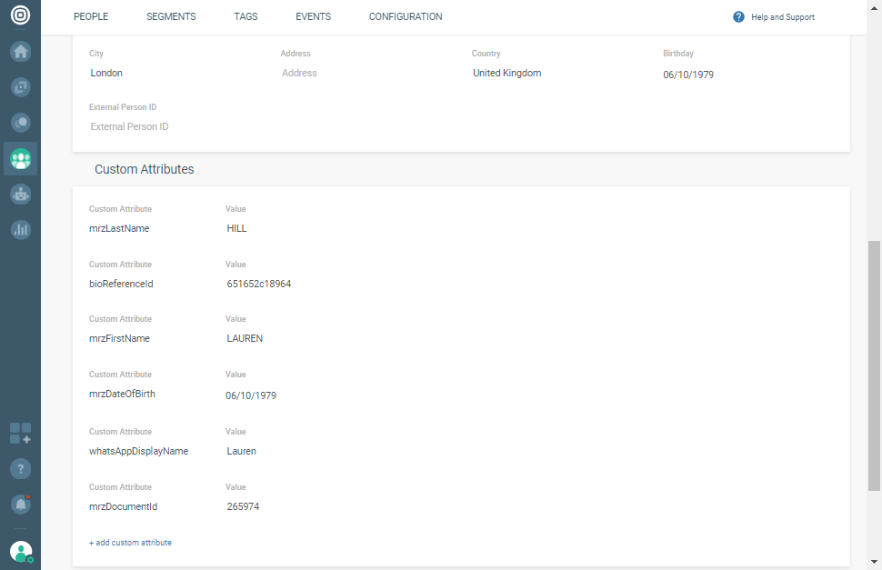Open the chatbot robot icon
The height and width of the screenshot is (570, 882).
click(20, 194)
